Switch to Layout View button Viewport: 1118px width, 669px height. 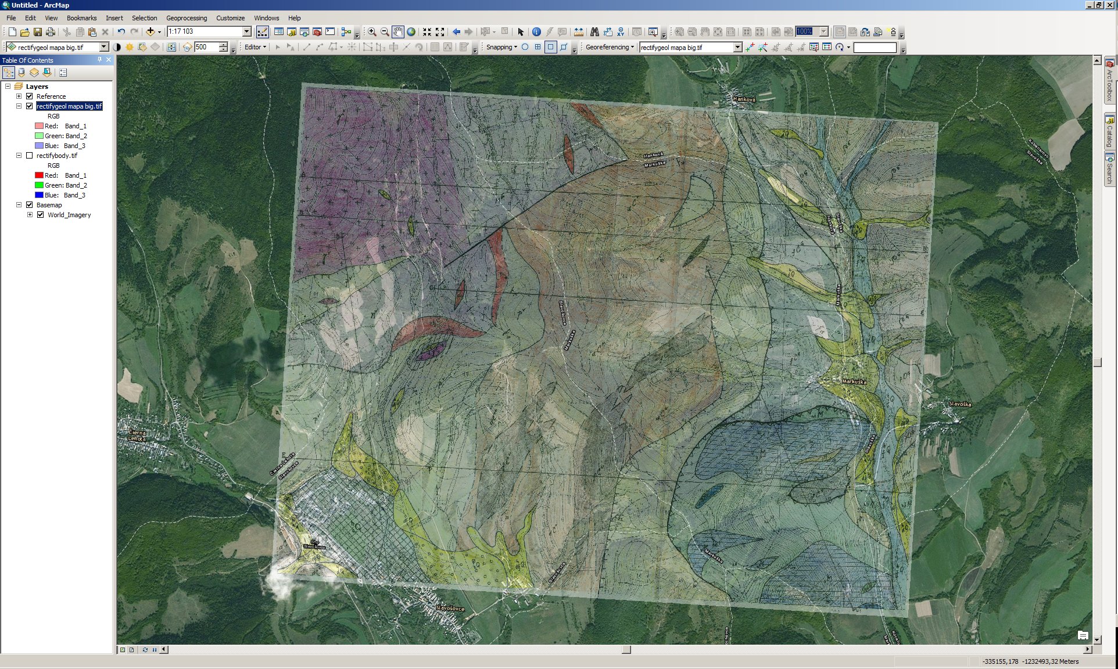coord(132,650)
